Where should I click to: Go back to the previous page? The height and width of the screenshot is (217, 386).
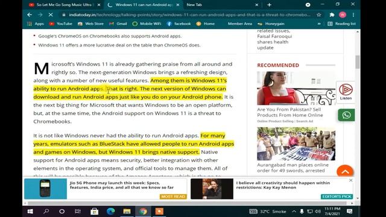click(x=30, y=14)
